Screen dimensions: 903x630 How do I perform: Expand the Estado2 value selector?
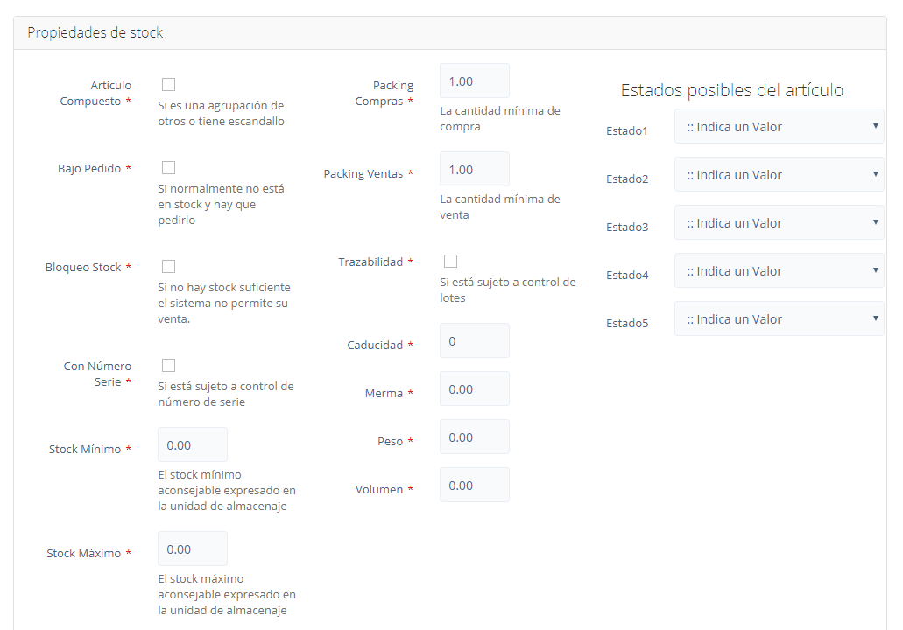pyautogui.click(x=779, y=174)
